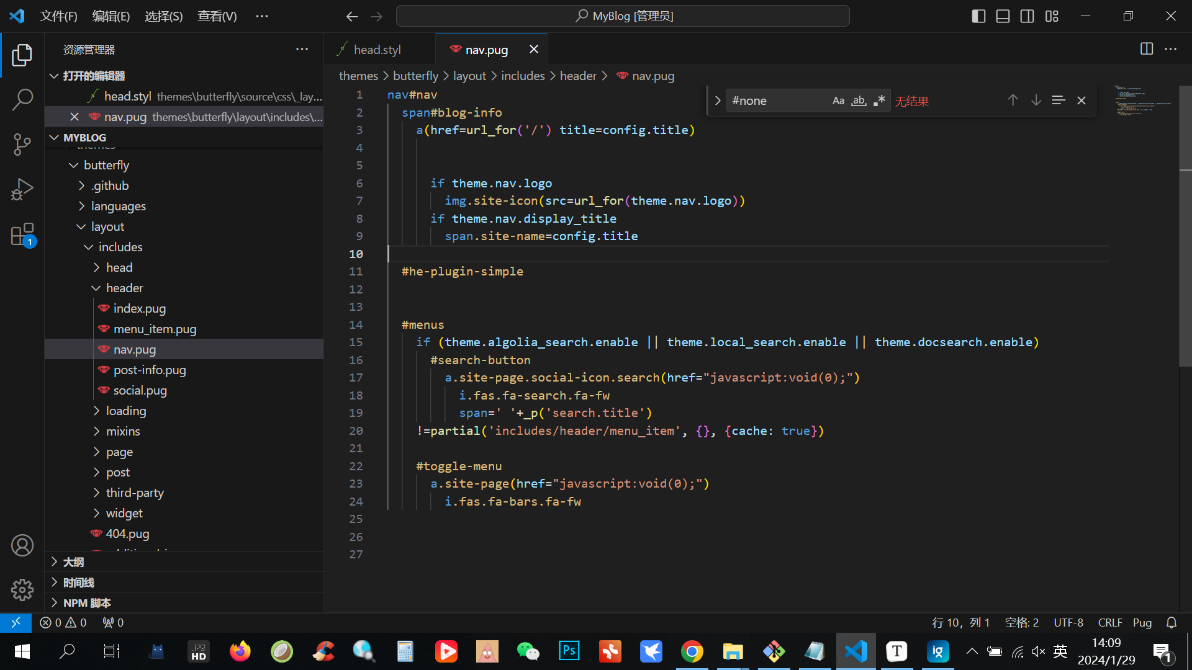Open the Accounts menu icon
This screenshot has height=670, width=1192.
pyautogui.click(x=22, y=545)
